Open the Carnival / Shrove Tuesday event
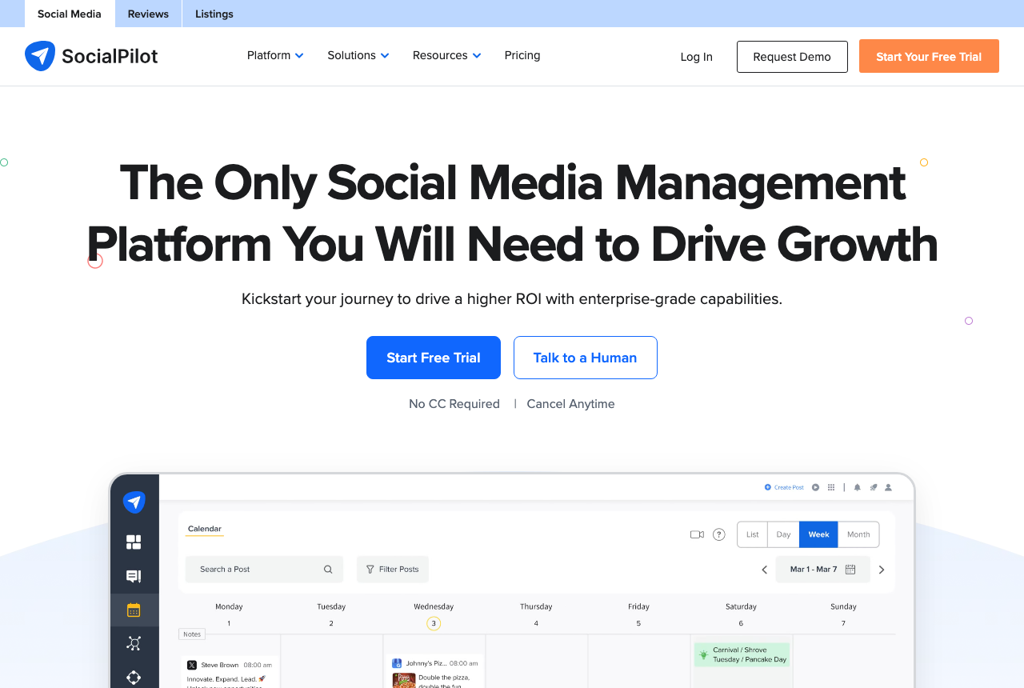1024x688 pixels. point(742,654)
